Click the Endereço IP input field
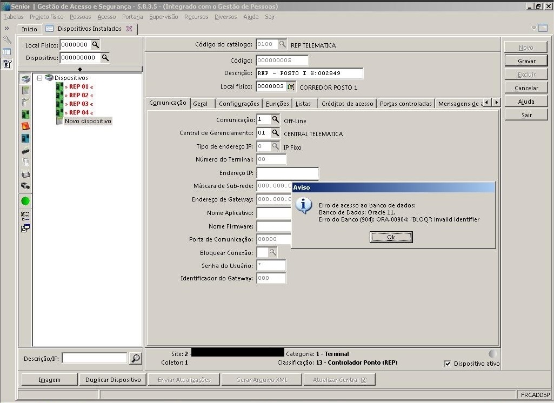 [287, 173]
